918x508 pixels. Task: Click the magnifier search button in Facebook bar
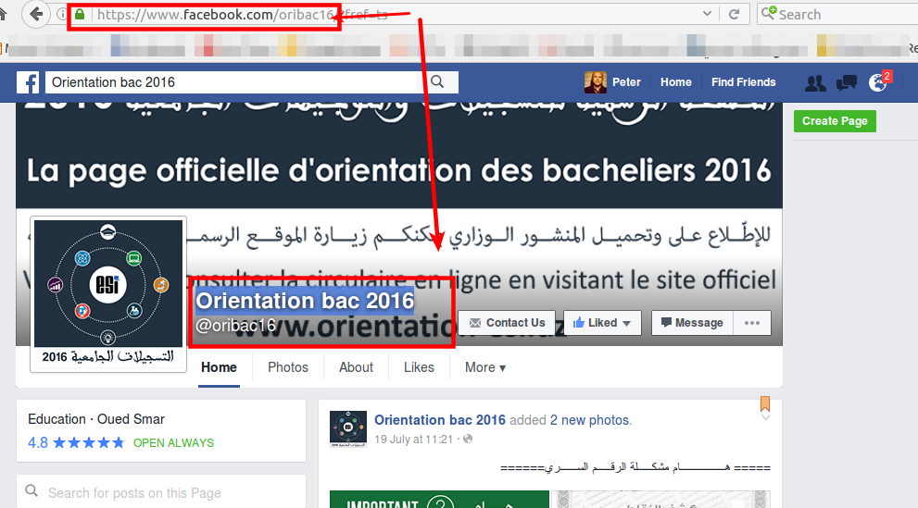437,82
